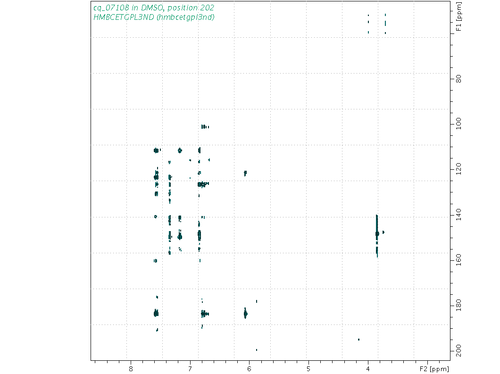
Task: Click the F2 axis tick label '8'
Action: pos(131,369)
